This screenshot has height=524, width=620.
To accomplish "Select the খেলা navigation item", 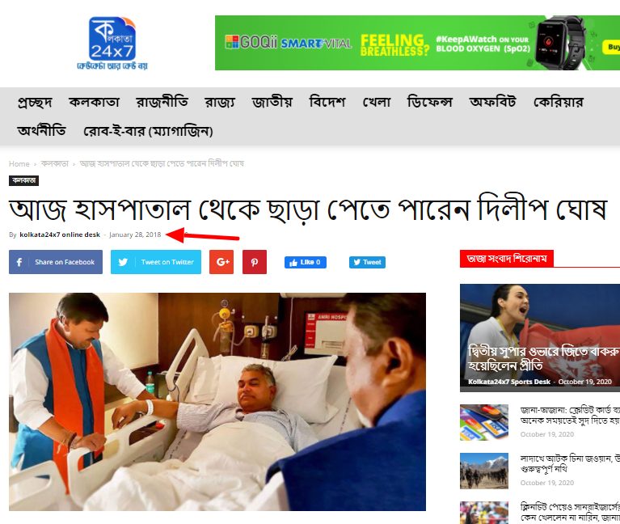I will pos(377,102).
